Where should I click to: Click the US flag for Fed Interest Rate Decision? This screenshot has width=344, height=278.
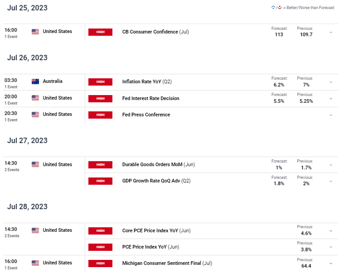click(x=35, y=98)
